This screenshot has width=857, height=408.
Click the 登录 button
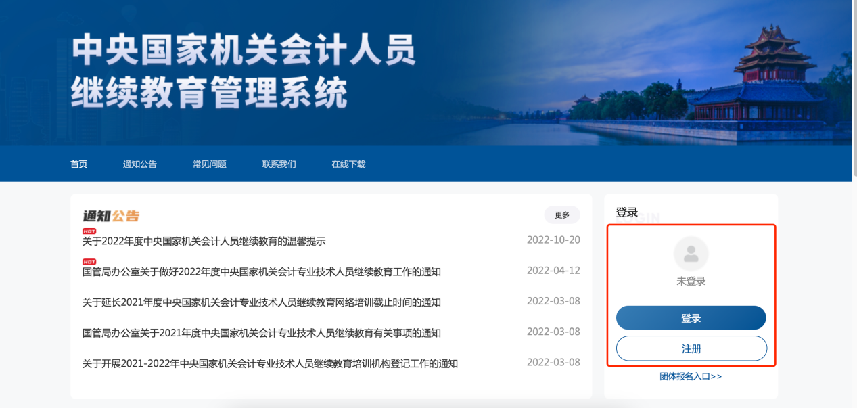[x=691, y=317]
